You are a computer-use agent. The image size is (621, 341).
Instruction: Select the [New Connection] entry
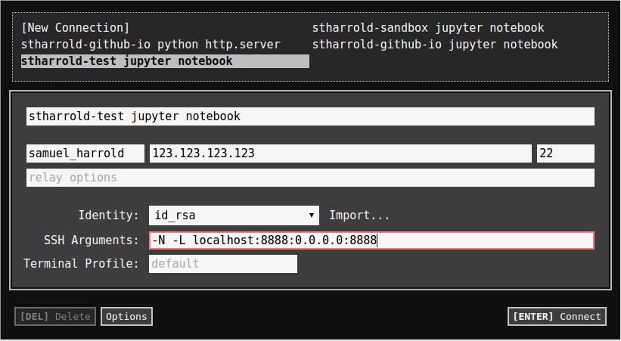coord(75,28)
